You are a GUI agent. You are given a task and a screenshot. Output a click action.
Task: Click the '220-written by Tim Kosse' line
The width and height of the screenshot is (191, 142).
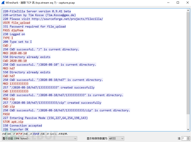pyautogui.click(x=40, y=15)
